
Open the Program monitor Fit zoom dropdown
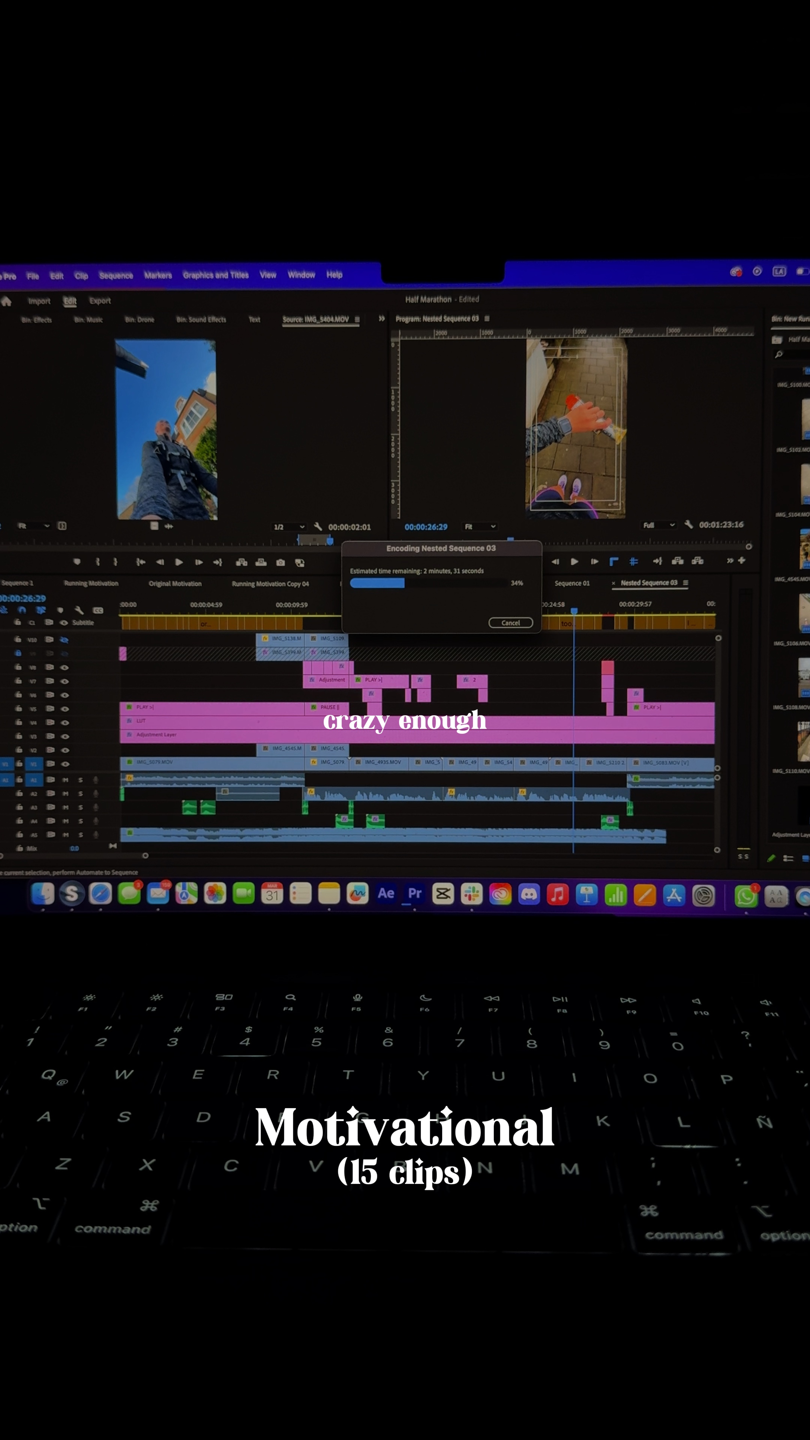(480, 526)
